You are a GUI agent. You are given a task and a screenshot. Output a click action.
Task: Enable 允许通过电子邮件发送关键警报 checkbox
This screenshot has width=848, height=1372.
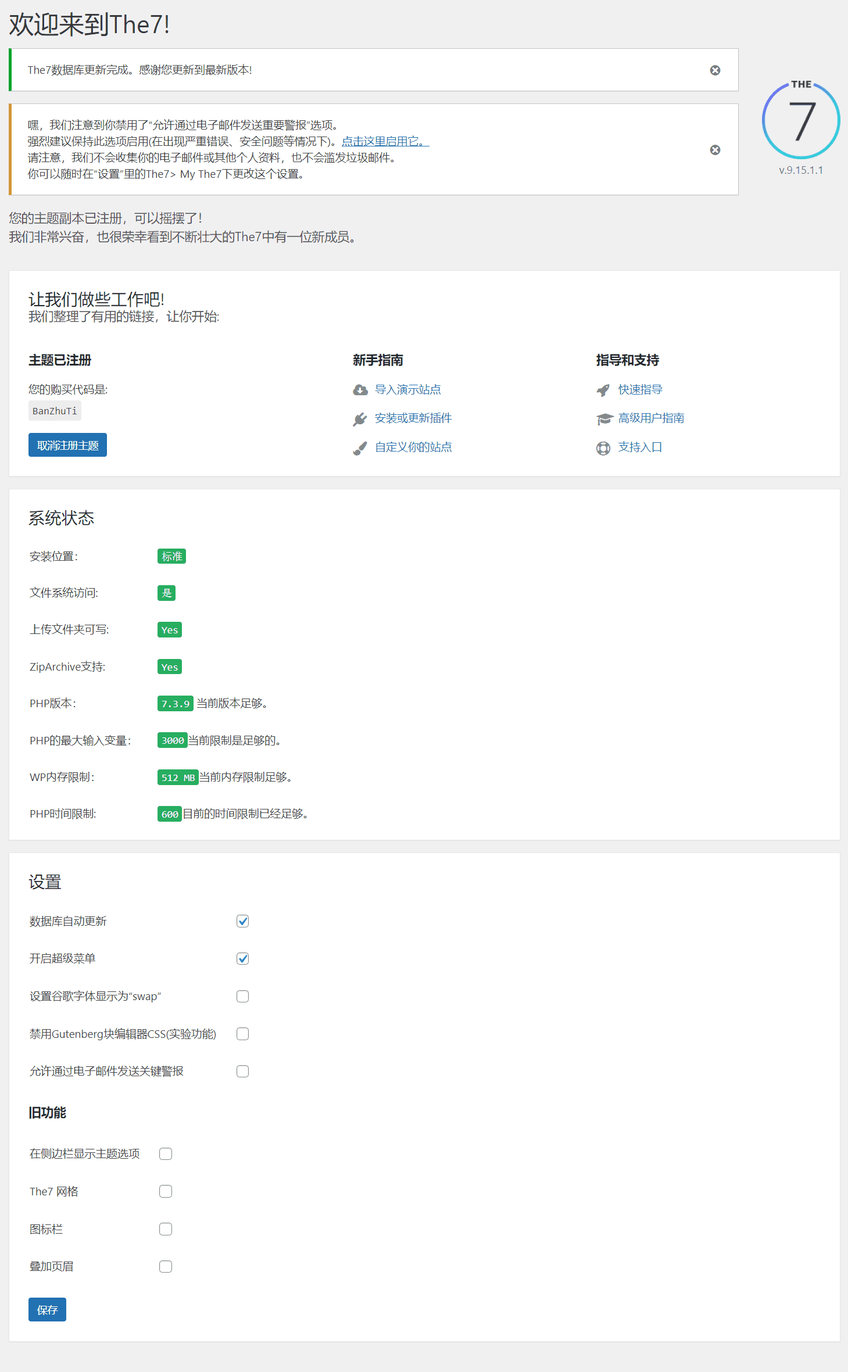click(x=243, y=1071)
